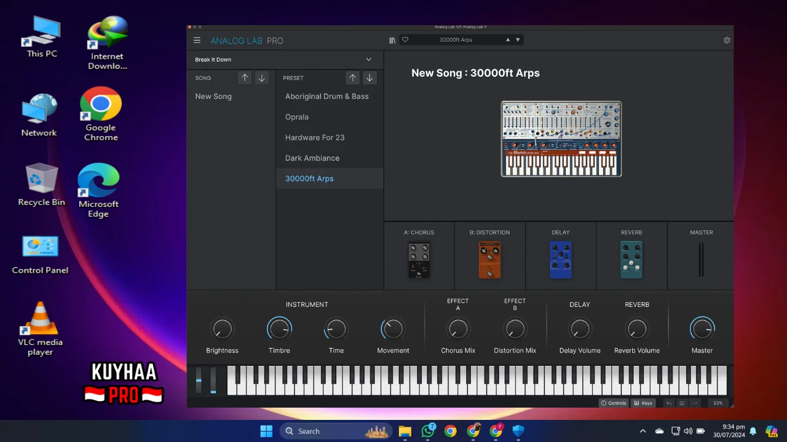The width and height of the screenshot is (787, 442).
Task: Adjust the Timbre knob
Action: pos(279,329)
